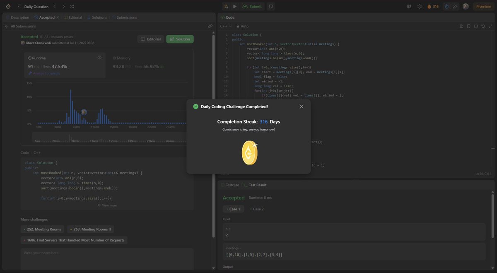The width and height of the screenshot is (497, 273).
Task: Open the C++ language dropdown
Action: [226, 26]
